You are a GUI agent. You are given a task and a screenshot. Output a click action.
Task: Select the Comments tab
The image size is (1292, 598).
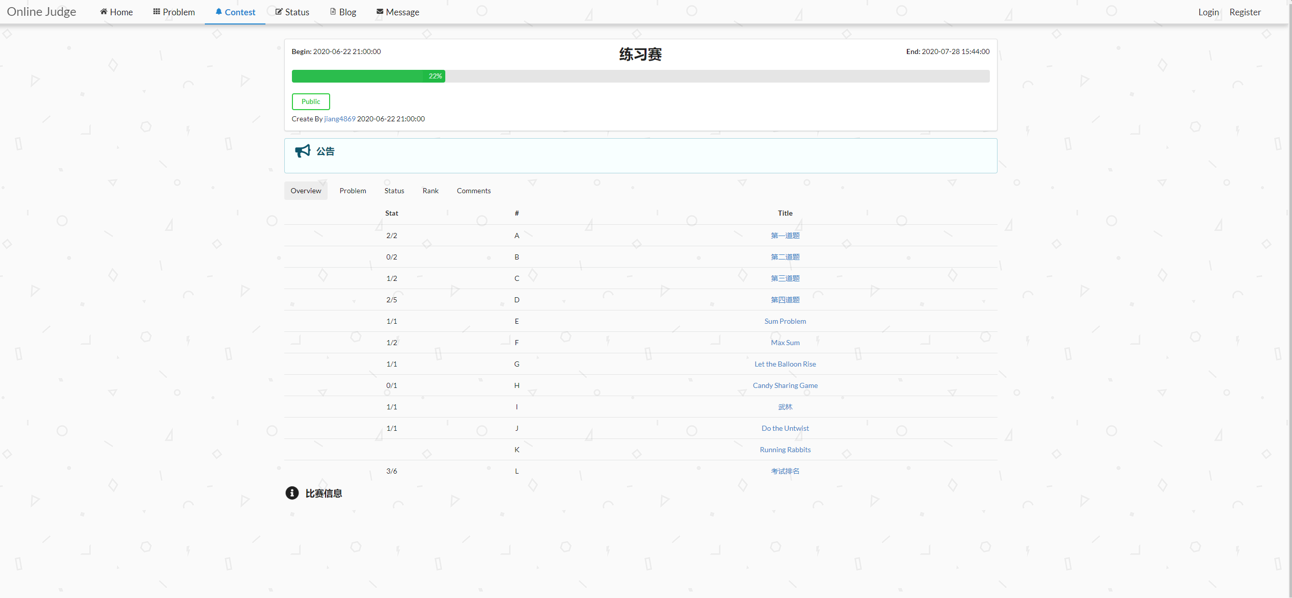(x=473, y=191)
